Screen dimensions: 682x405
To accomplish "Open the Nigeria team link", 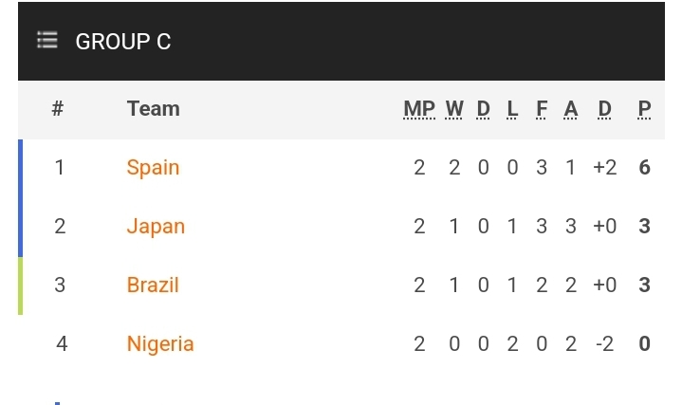I will [x=160, y=343].
